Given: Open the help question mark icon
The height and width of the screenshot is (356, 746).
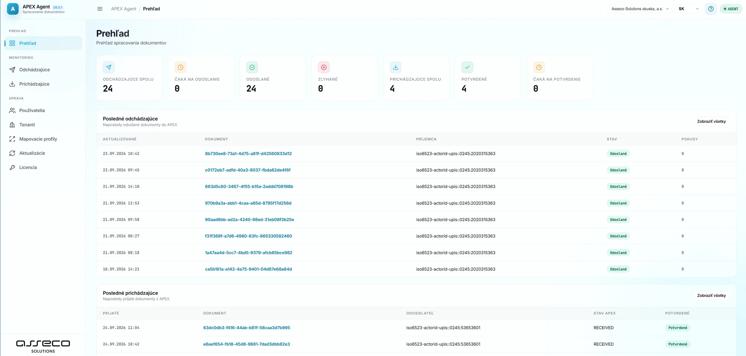Looking at the screenshot, I should click(x=711, y=9).
